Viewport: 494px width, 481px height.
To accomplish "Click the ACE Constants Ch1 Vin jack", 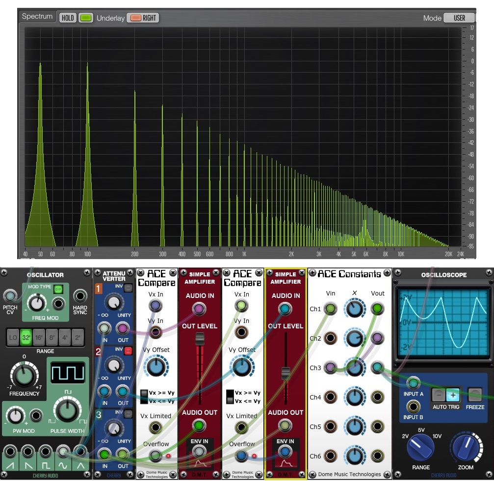I will click(330, 308).
